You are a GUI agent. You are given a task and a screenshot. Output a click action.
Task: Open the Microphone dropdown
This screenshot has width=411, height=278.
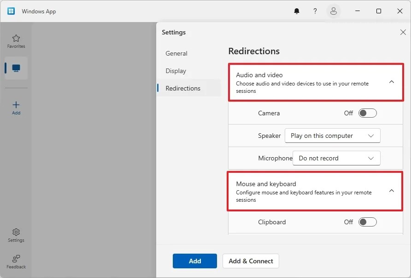[x=336, y=158]
